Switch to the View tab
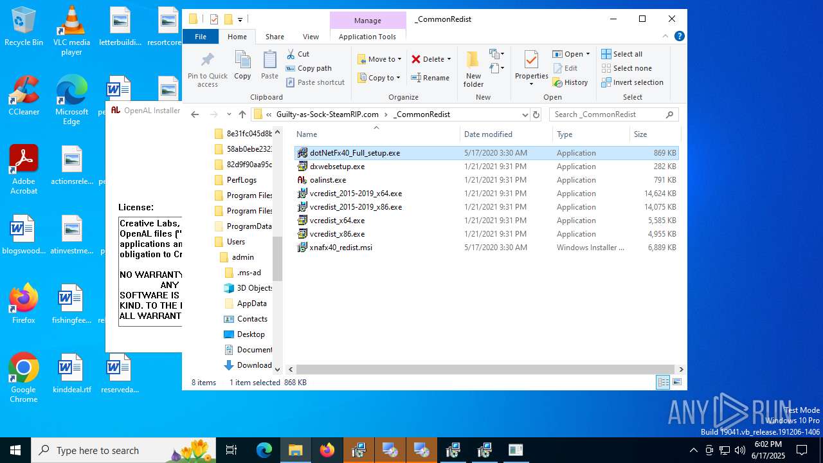The width and height of the screenshot is (823, 463). (311, 37)
